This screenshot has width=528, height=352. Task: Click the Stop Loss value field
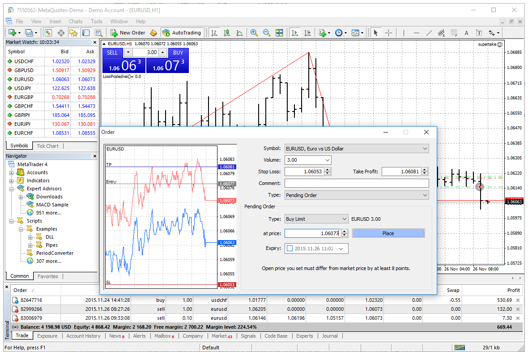[x=304, y=172]
